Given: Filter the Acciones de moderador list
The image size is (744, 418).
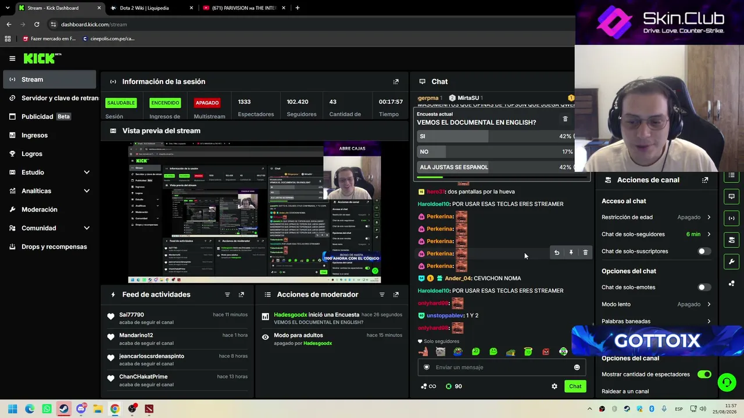Looking at the screenshot, I should (x=382, y=294).
